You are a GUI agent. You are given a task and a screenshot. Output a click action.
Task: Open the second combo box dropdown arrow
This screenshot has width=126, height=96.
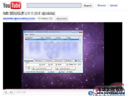pos(49,65)
